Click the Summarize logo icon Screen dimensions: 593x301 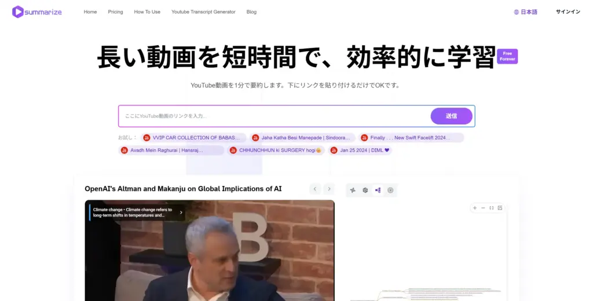pos(18,12)
